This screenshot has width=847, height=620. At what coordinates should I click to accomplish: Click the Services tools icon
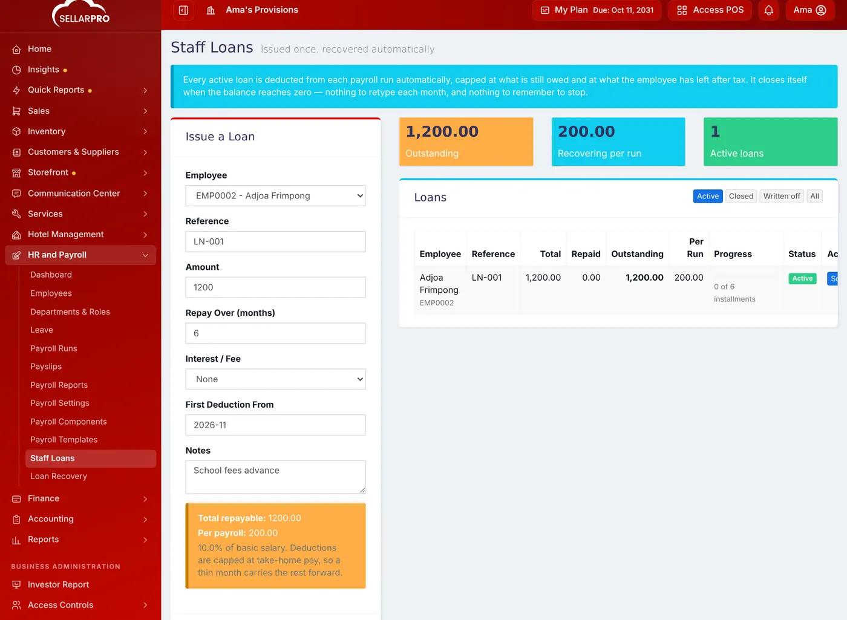(16, 214)
